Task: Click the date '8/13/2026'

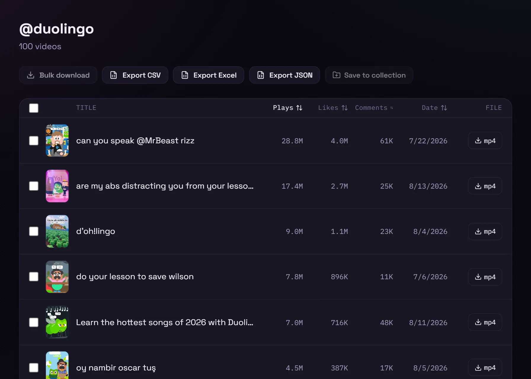Action: 428,186
